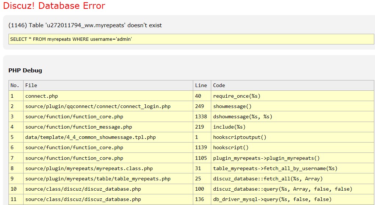
Task: Click the discuz_database::query code cell
Action: (293, 189)
